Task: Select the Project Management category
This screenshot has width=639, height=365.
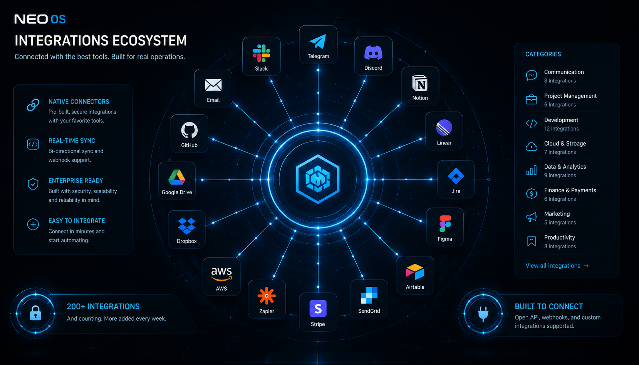Action: [x=566, y=100]
